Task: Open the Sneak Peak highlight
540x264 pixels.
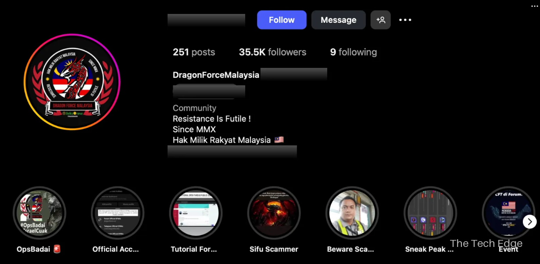Action: 430,213
